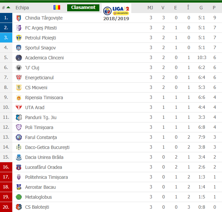Click the Echipa column header
This screenshot has width=222, height=212.
[x=22, y=8]
